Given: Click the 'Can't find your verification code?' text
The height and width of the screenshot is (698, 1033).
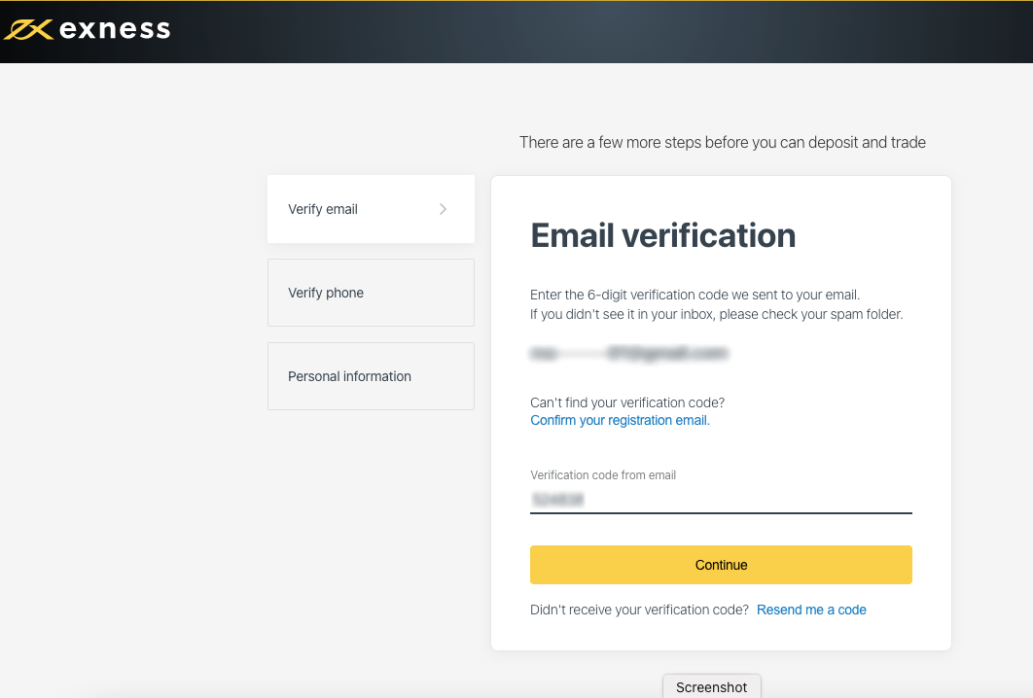Looking at the screenshot, I should click(627, 402).
